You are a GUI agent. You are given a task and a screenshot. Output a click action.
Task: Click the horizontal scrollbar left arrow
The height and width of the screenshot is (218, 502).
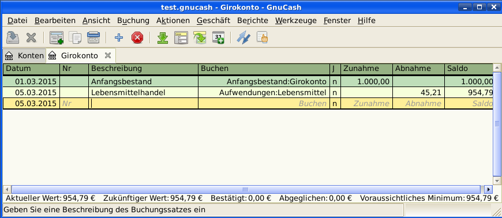point(7,189)
